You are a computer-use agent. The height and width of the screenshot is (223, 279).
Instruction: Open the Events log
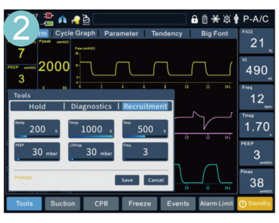pos(178,203)
